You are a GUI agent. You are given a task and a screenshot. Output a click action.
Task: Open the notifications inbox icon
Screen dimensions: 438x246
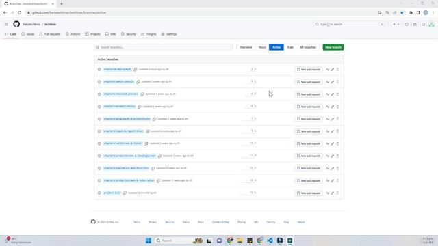pyautogui.click(x=423, y=25)
